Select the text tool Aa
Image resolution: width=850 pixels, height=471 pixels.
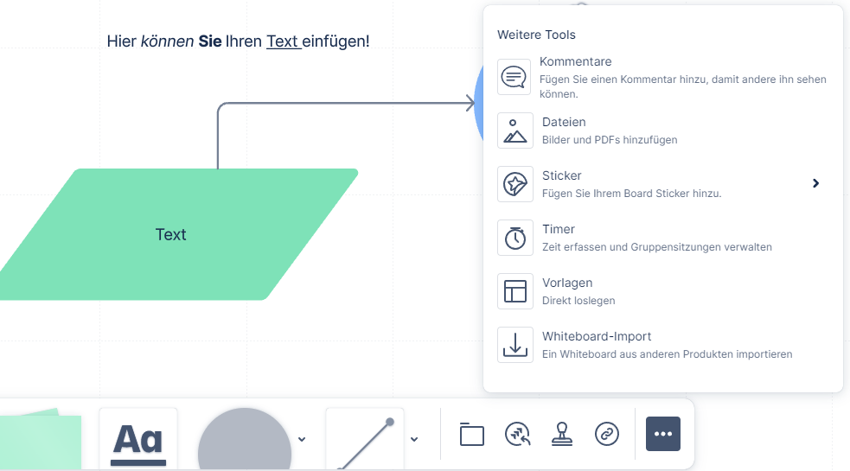[x=138, y=440]
